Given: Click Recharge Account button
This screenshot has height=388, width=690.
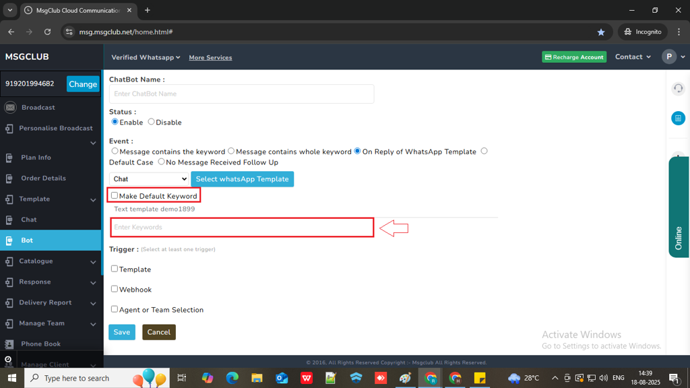Looking at the screenshot, I should [x=574, y=57].
